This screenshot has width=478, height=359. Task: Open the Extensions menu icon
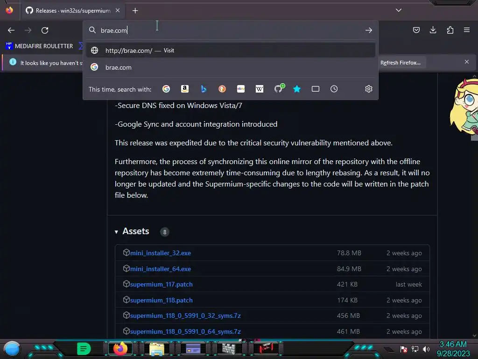click(450, 30)
